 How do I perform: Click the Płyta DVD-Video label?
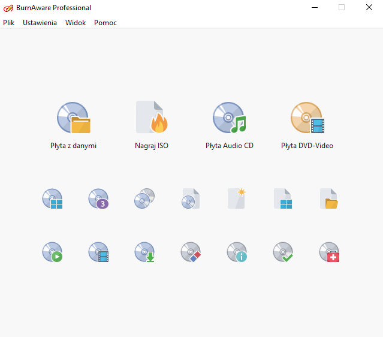(x=307, y=146)
